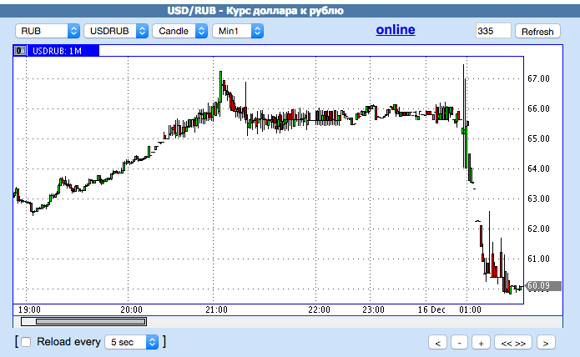The image size is (580, 357).
Task: Click the 60.09 current price marker
Action: tap(543, 285)
